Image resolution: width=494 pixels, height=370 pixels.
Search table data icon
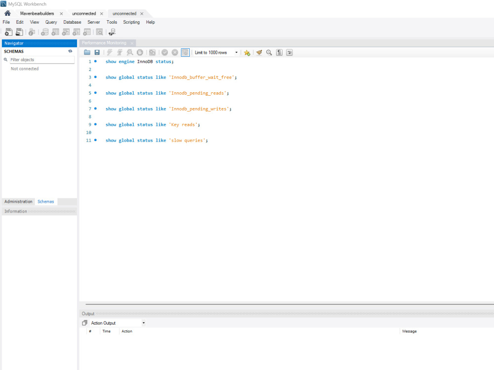point(99,32)
